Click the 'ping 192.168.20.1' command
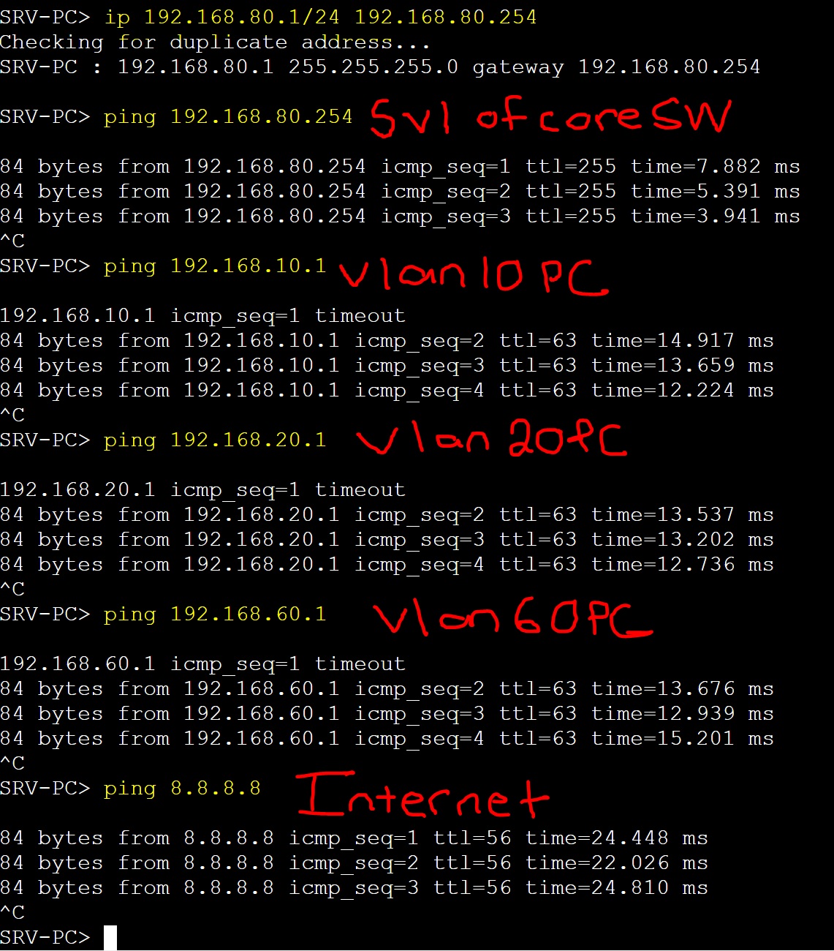 coord(215,440)
